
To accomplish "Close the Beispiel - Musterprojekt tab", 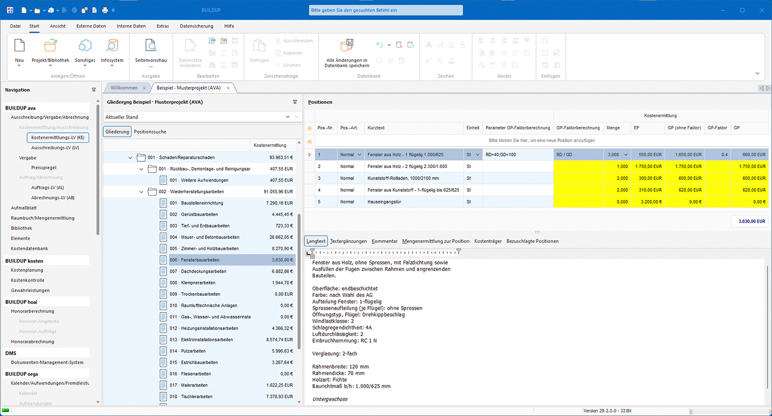I will (228, 88).
